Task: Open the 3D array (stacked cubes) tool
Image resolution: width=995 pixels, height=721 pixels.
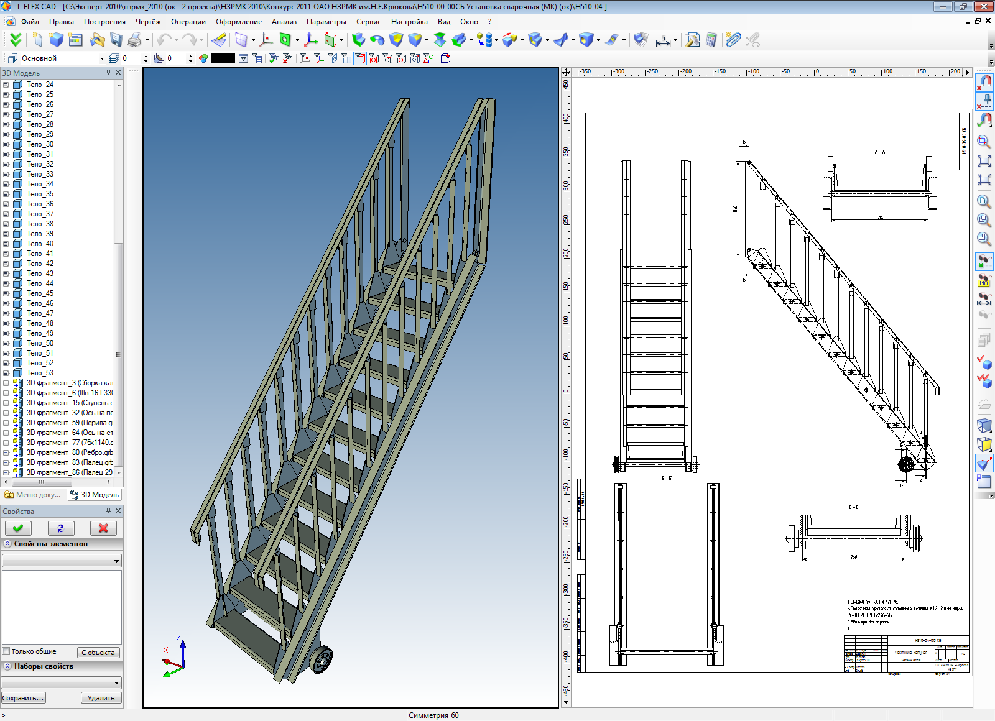Action: 485,40
